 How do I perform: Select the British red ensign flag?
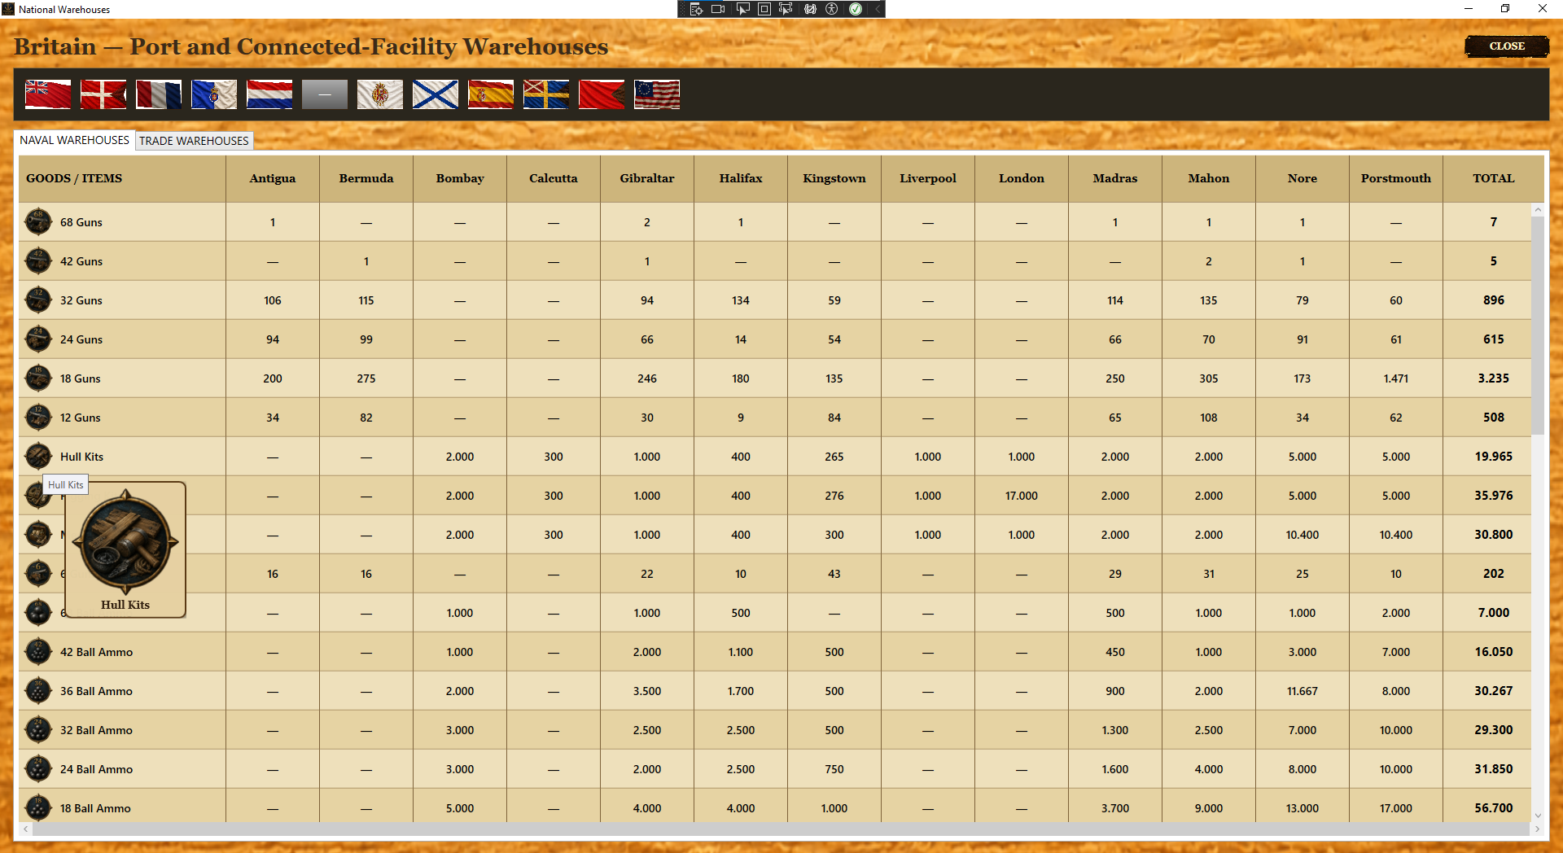[48, 94]
